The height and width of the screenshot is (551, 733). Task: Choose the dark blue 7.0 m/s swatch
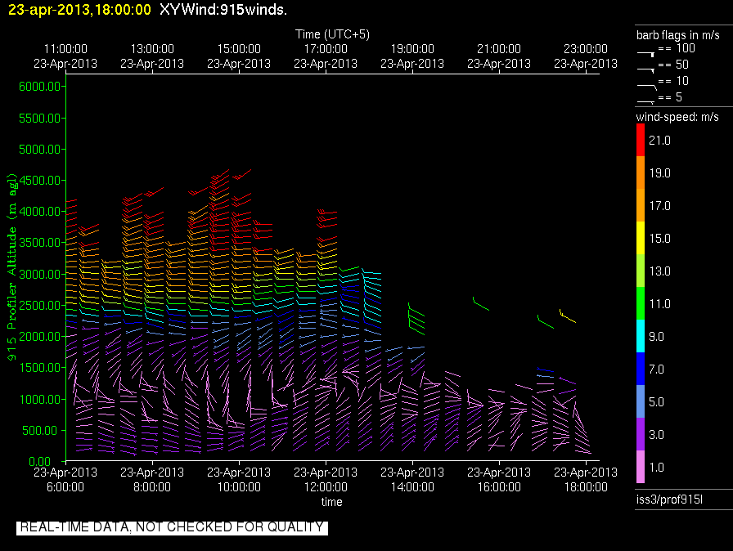pyautogui.click(x=641, y=369)
